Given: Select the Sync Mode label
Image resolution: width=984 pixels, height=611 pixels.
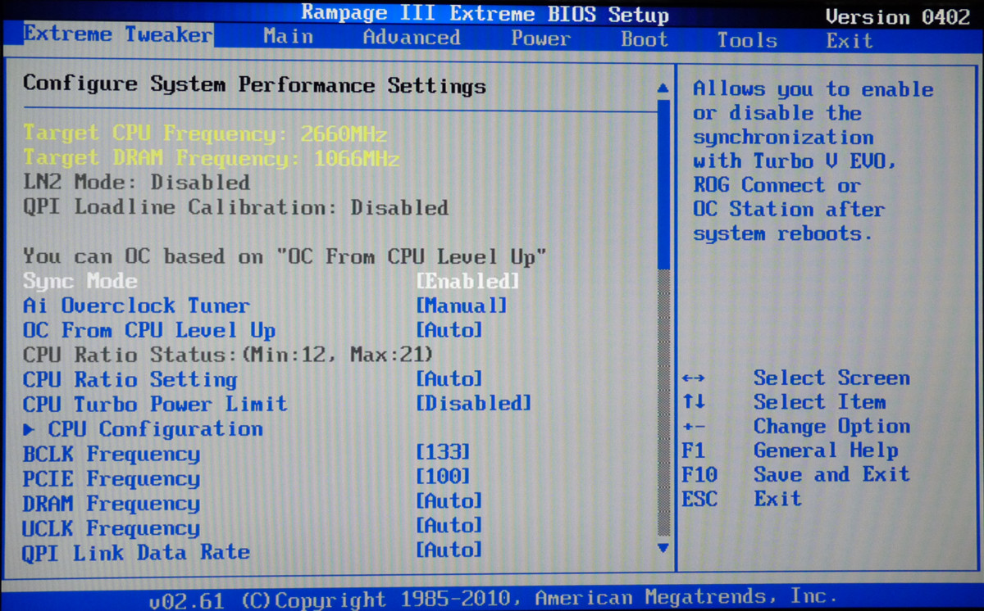Looking at the screenshot, I should click(80, 282).
